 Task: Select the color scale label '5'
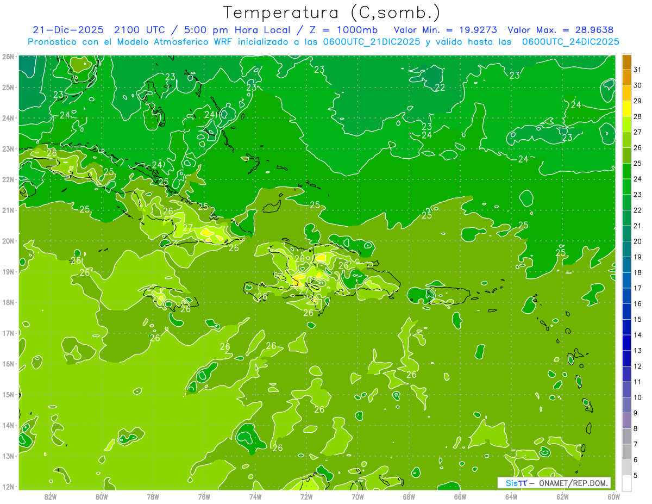point(636,476)
